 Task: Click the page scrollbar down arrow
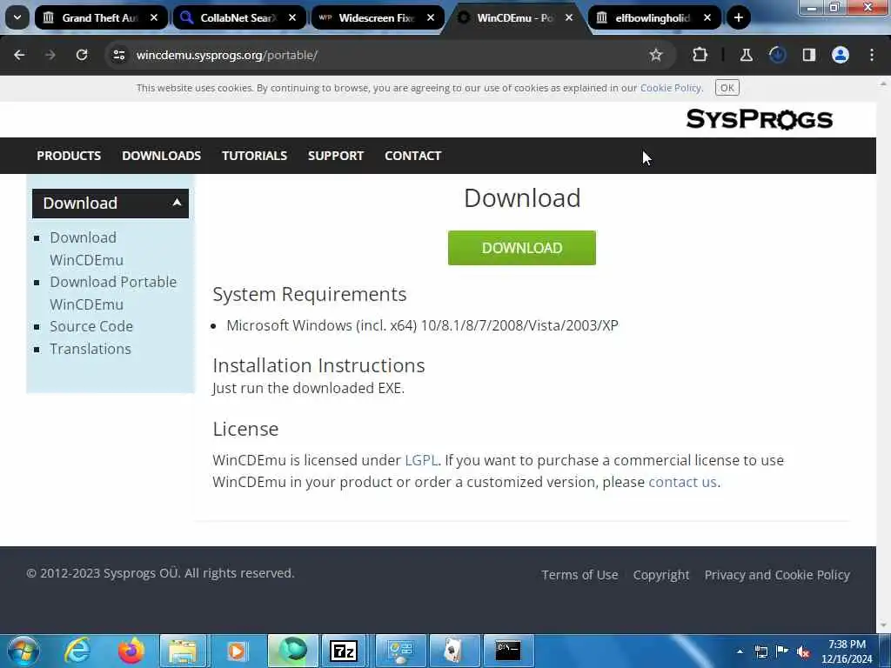pos(884,626)
